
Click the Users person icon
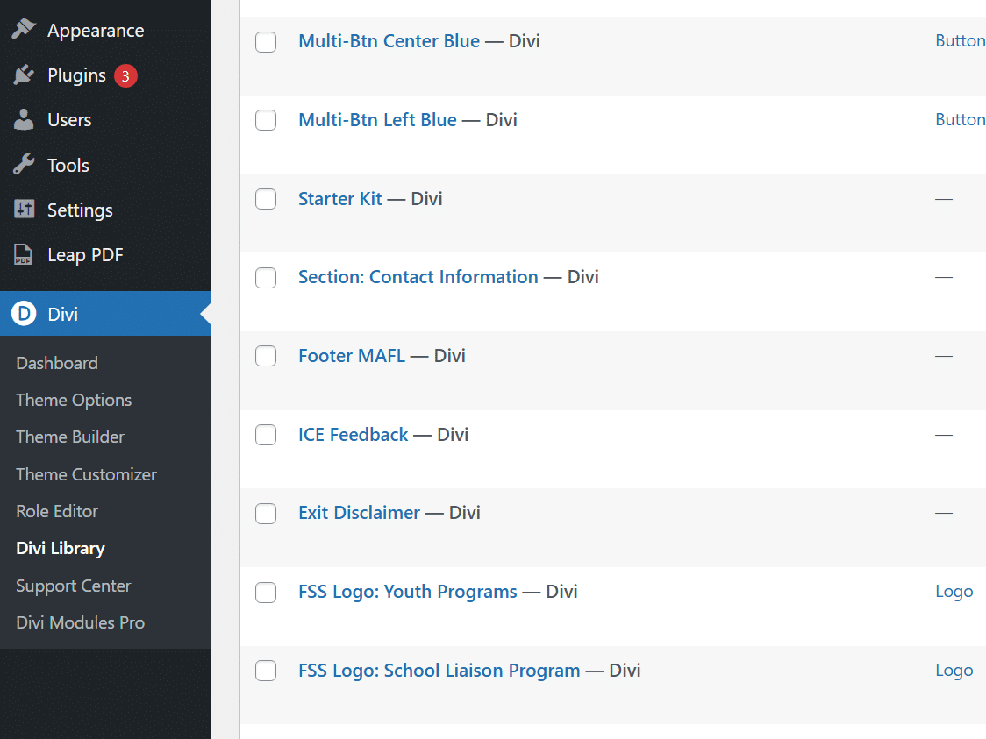click(x=24, y=119)
